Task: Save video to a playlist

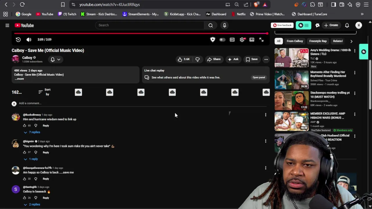Action: coord(252,59)
